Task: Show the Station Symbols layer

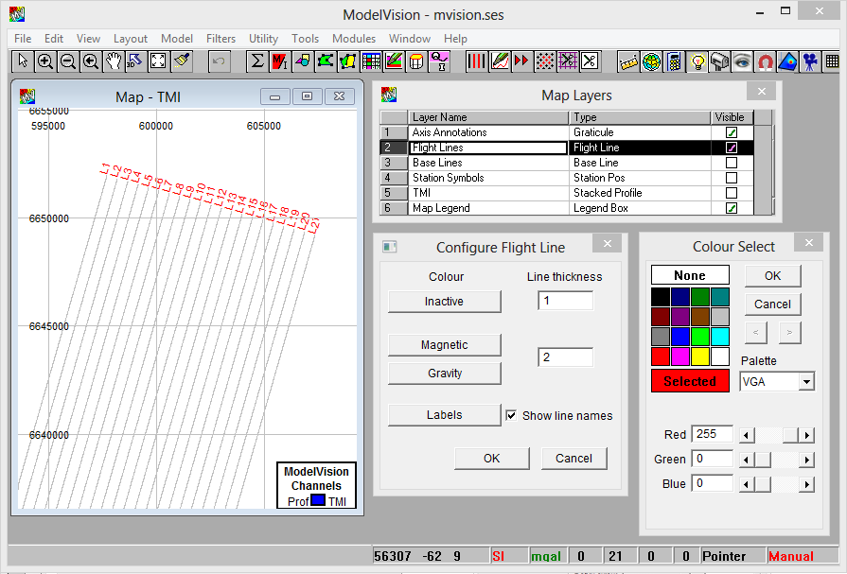Action: click(x=732, y=178)
